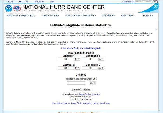Screen dimensions: 163x113
Task: Click the Compute button
Action: click(77, 90)
